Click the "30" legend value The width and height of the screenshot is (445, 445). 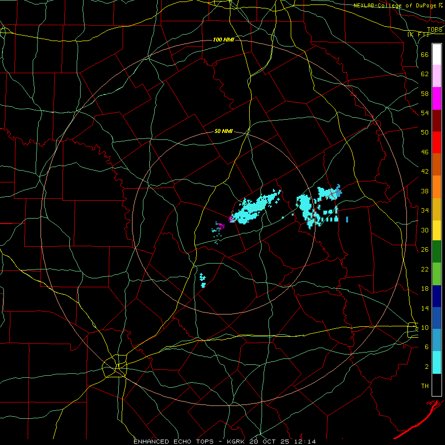[425, 230]
